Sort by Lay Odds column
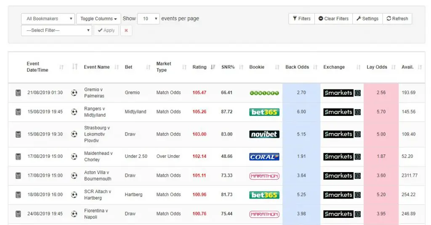This screenshot has height=225, width=431. 381,67
